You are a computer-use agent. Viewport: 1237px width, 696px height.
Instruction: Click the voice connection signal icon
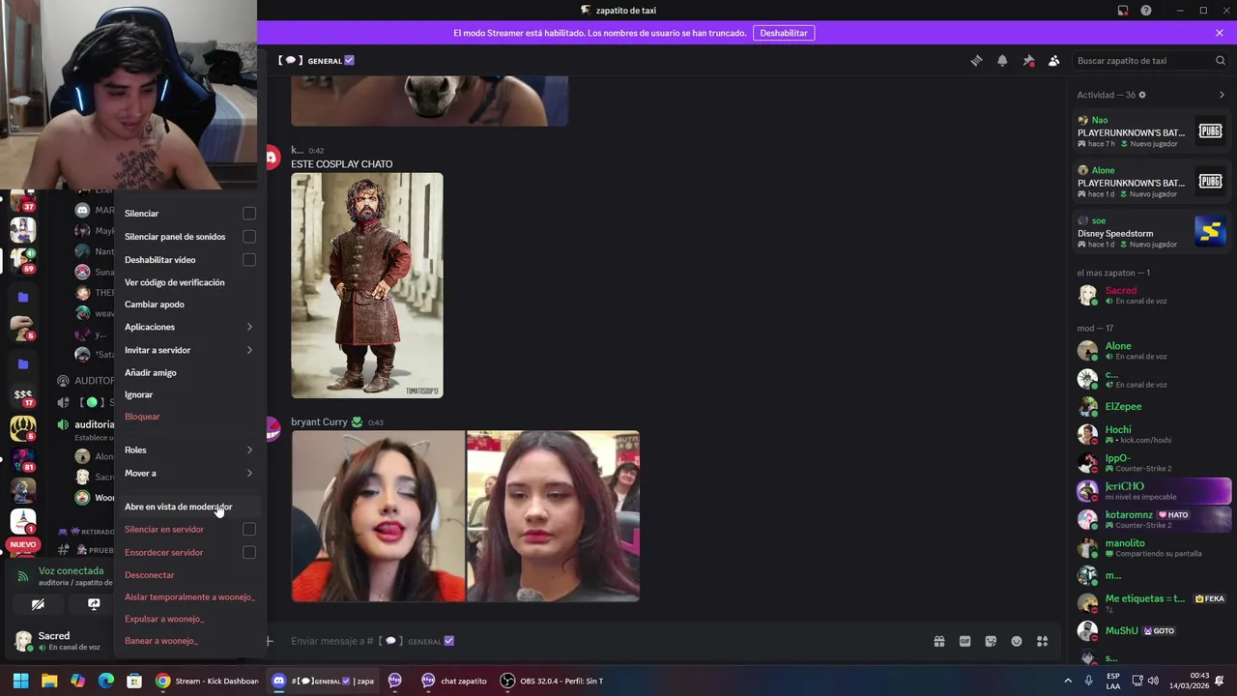coord(23,576)
